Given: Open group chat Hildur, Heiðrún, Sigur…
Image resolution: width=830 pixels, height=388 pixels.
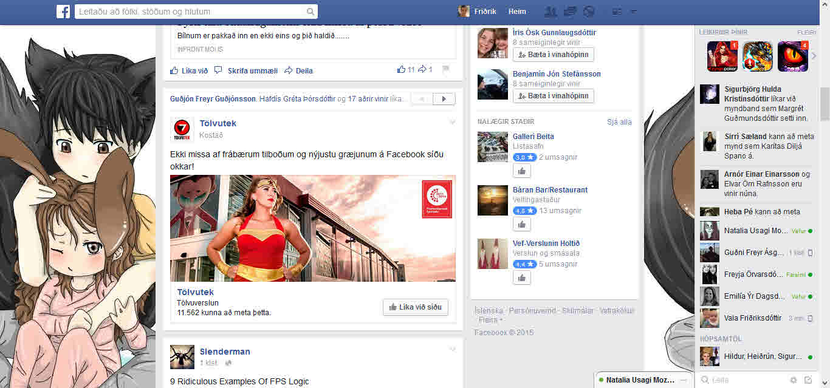Looking at the screenshot, I should click(757, 356).
